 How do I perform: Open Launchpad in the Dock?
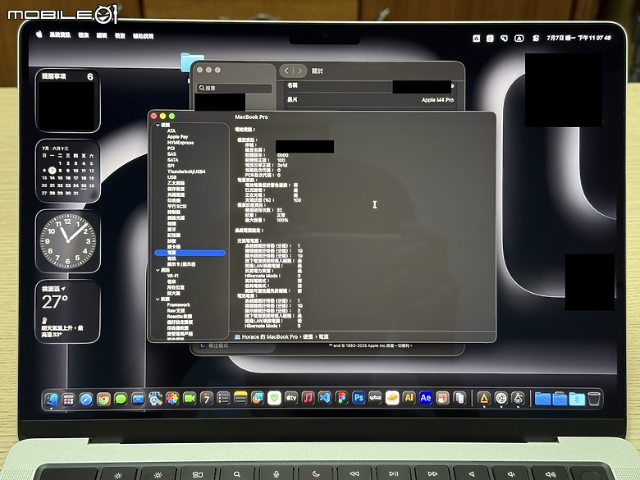click(x=69, y=399)
